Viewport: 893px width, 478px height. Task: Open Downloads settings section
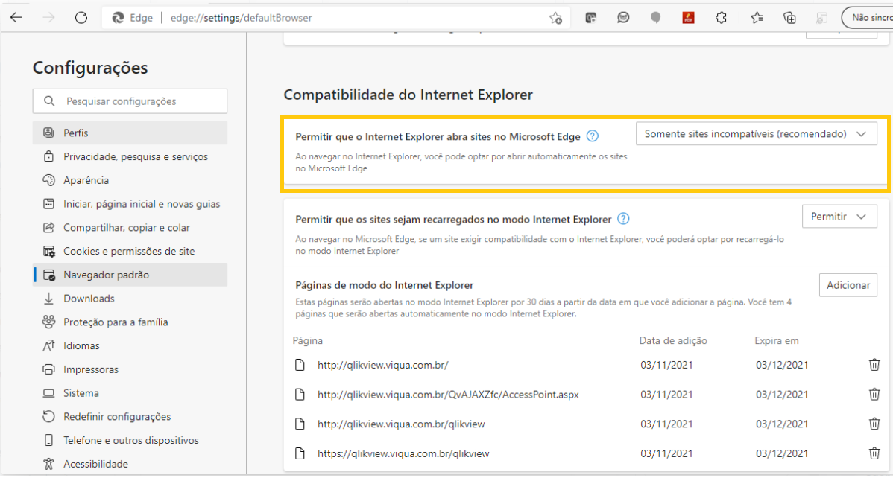pyautogui.click(x=130, y=298)
